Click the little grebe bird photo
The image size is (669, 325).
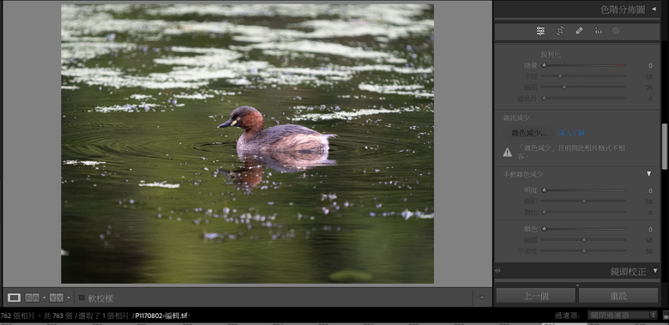coord(248,144)
